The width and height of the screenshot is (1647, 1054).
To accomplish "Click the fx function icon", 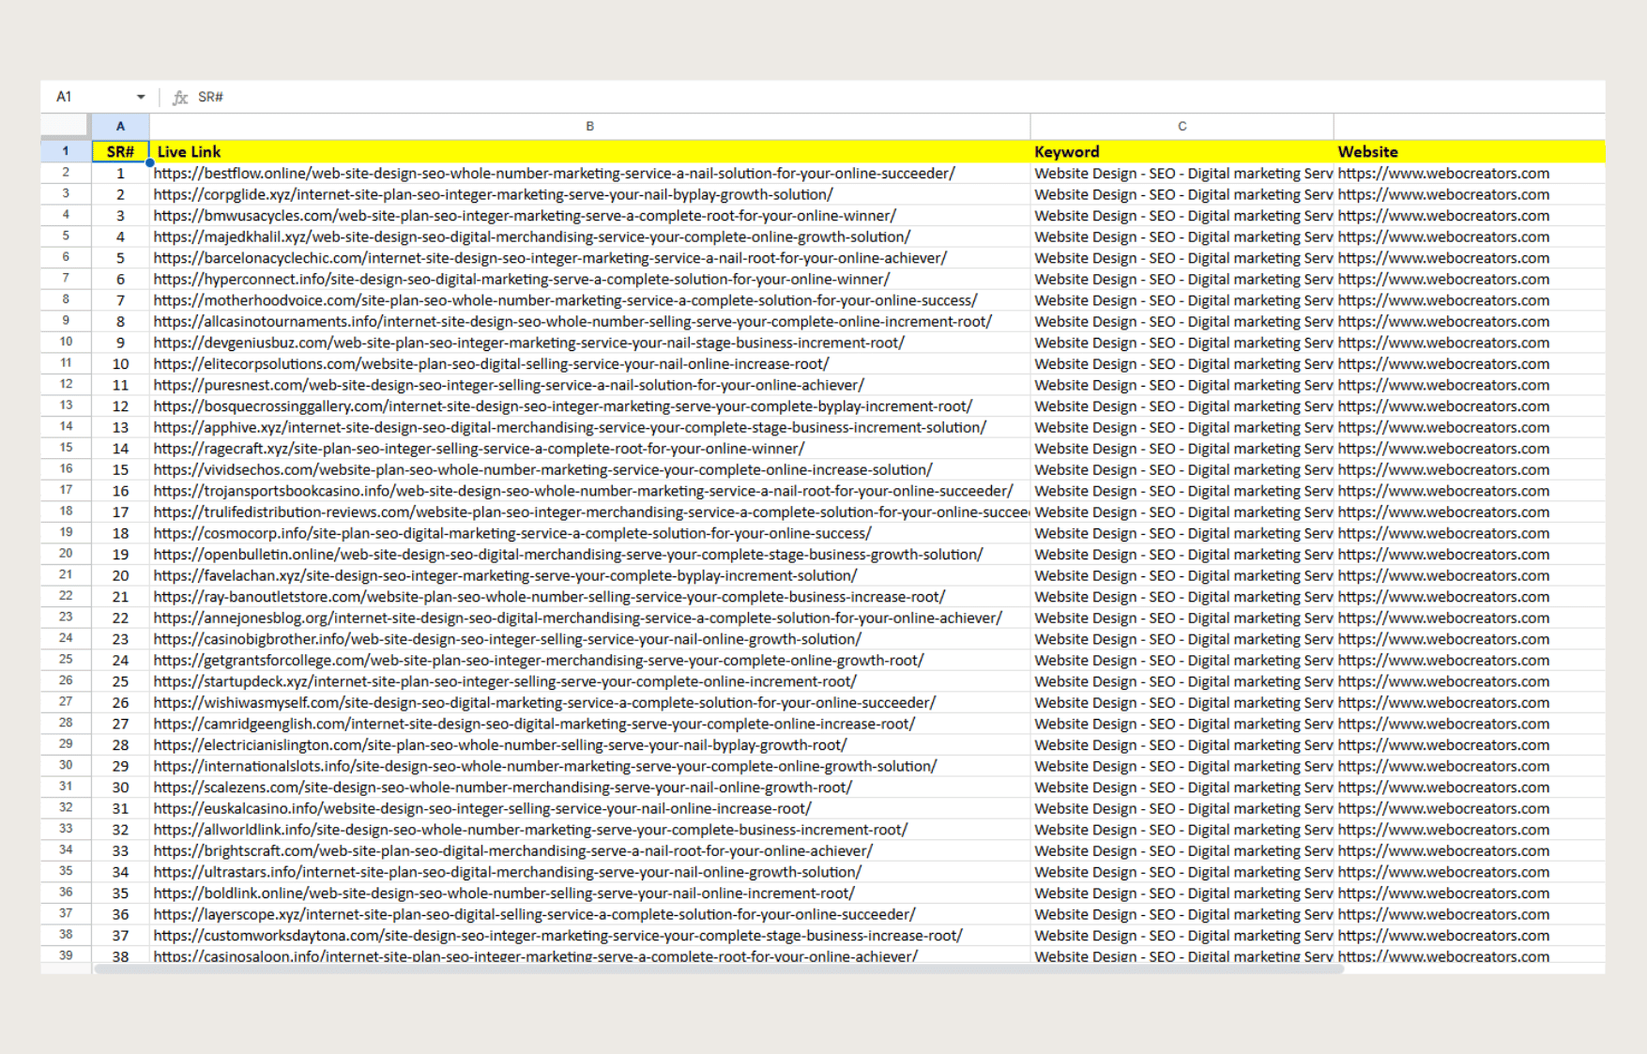I will coord(180,97).
